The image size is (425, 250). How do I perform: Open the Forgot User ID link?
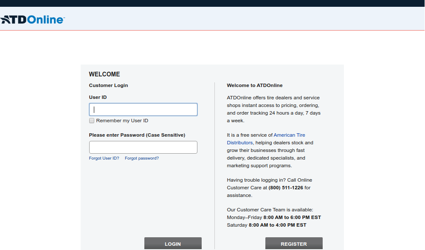click(104, 158)
